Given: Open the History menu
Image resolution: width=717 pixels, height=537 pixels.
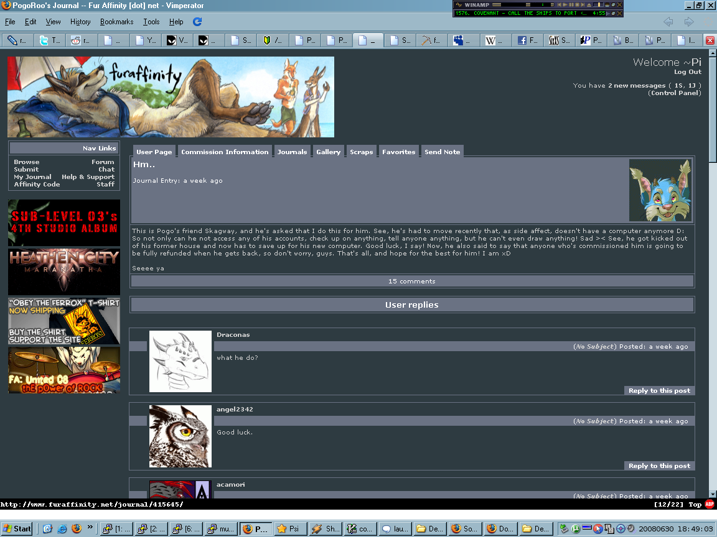Looking at the screenshot, I should point(80,22).
